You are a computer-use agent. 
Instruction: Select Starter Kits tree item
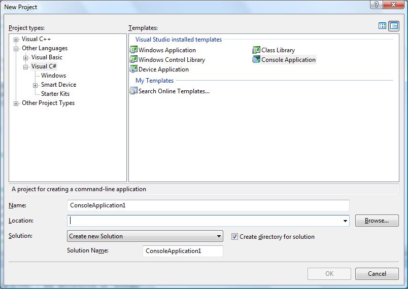pos(55,94)
